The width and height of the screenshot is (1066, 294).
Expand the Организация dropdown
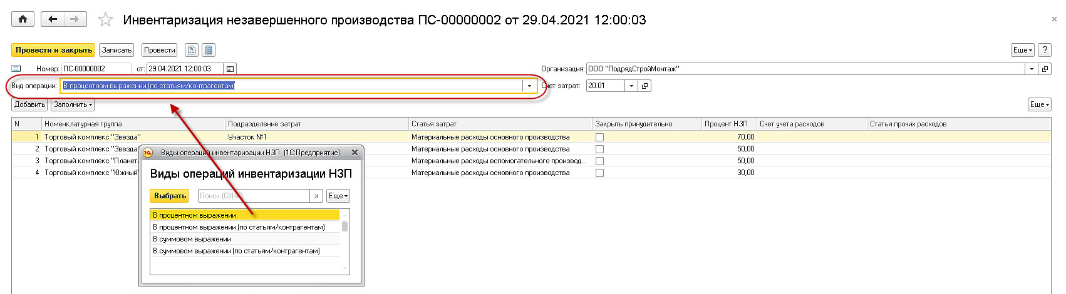click(x=1032, y=69)
